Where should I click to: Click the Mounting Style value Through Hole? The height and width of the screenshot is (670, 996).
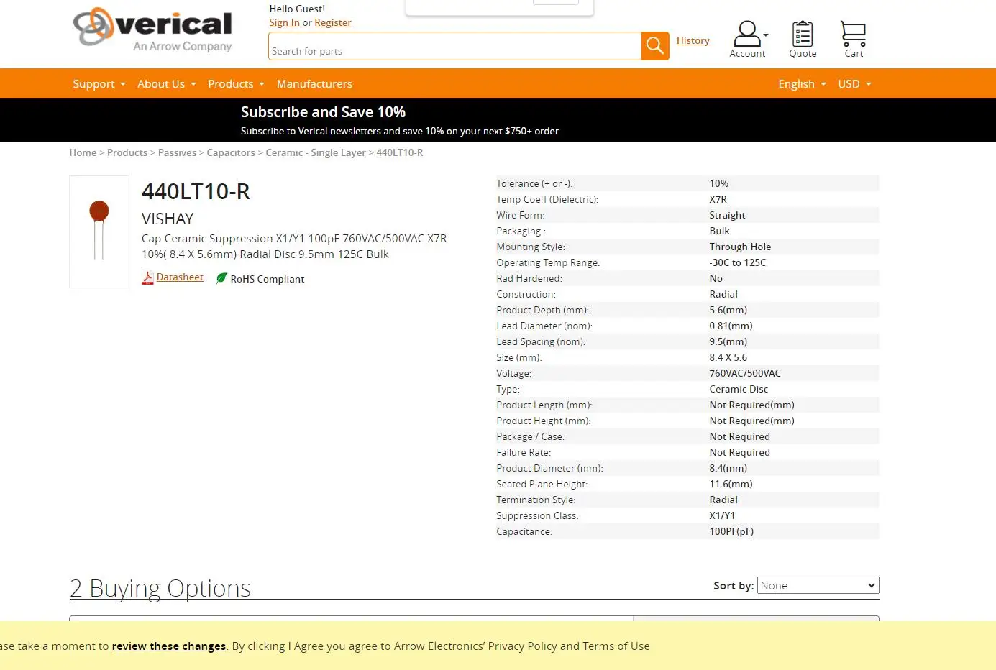[x=740, y=247]
